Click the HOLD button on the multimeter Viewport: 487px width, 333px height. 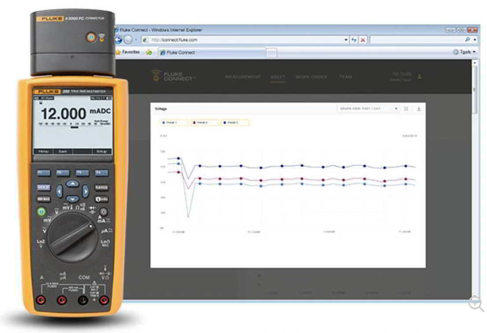44,187
